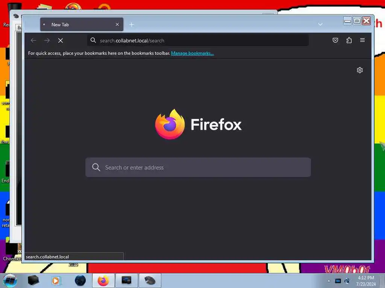This screenshot has height=288, width=385.
Task: Click the Search or enter address box
Action: 198,167
